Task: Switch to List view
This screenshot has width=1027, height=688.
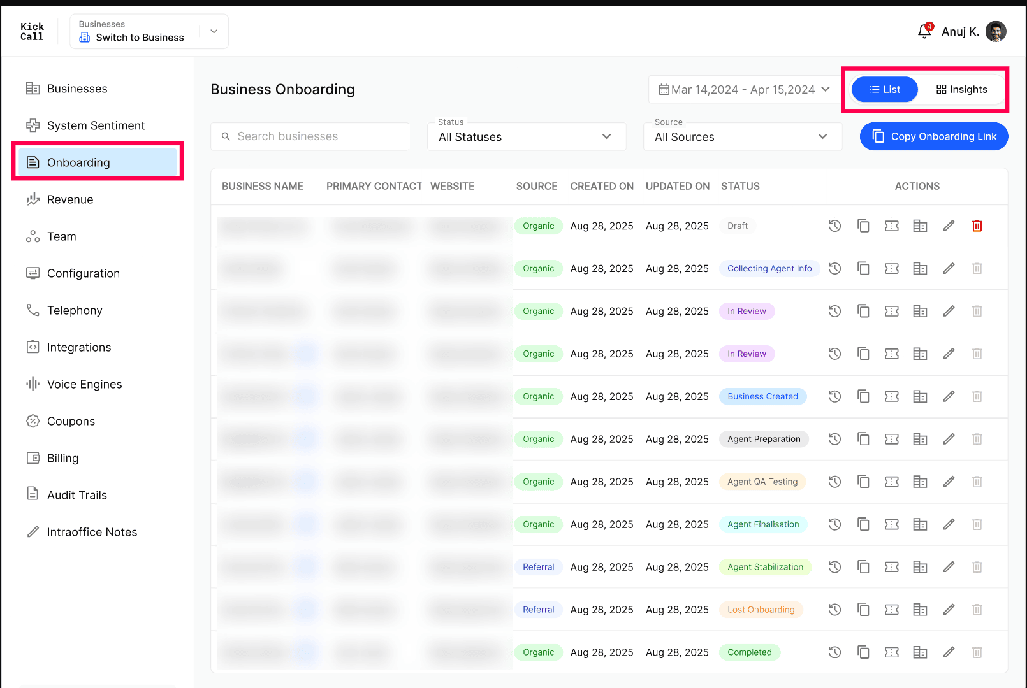Action: tap(885, 89)
